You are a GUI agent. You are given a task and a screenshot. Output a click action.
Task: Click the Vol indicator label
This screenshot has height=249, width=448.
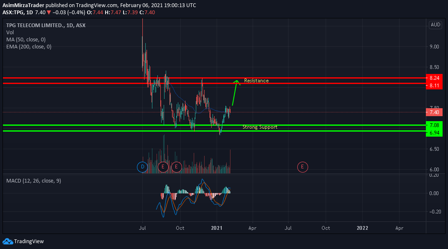point(10,32)
